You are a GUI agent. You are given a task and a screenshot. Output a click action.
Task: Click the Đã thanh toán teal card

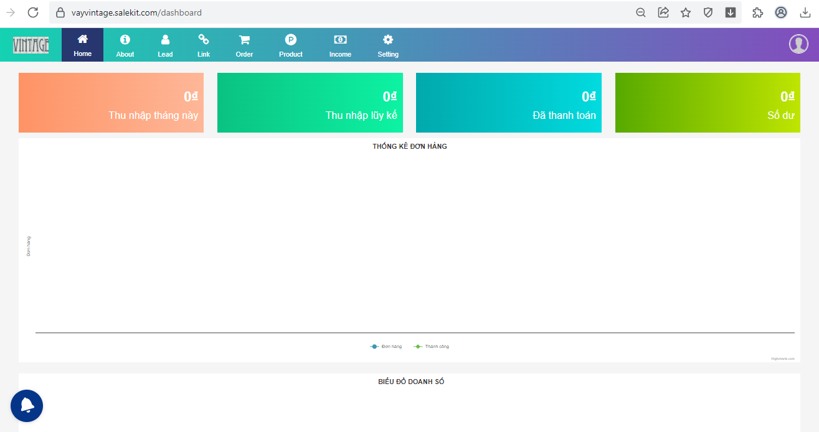click(508, 103)
